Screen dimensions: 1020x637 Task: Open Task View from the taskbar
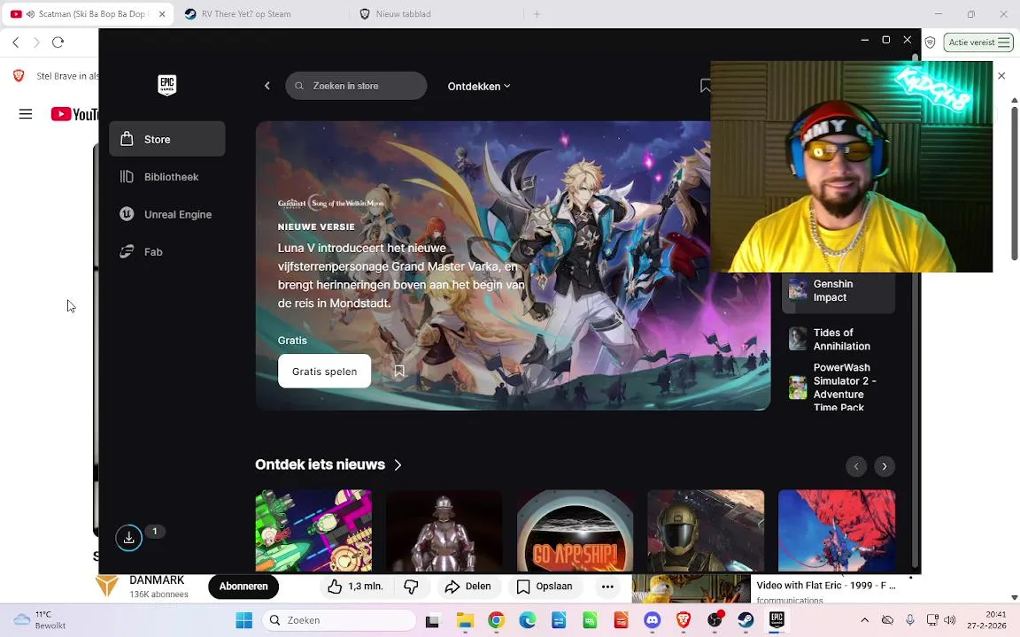click(433, 621)
